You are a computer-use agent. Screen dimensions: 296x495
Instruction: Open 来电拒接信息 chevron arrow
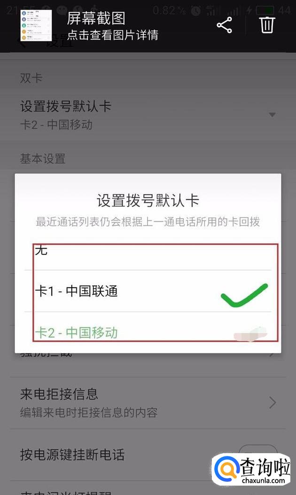coord(273,402)
